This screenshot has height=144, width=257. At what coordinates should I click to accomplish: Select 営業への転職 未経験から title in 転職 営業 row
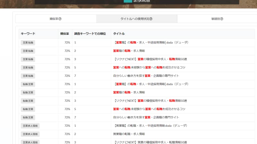point(149,109)
